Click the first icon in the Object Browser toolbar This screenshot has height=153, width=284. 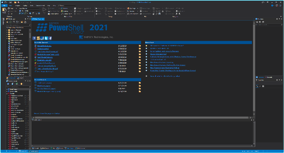8,84
